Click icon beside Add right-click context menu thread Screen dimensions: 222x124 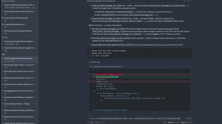(x=2, y=71)
